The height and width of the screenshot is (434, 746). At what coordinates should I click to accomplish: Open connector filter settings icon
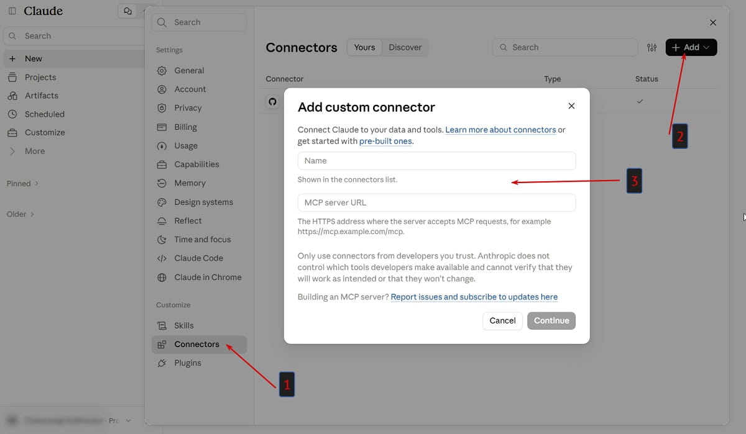(x=652, y=47)
